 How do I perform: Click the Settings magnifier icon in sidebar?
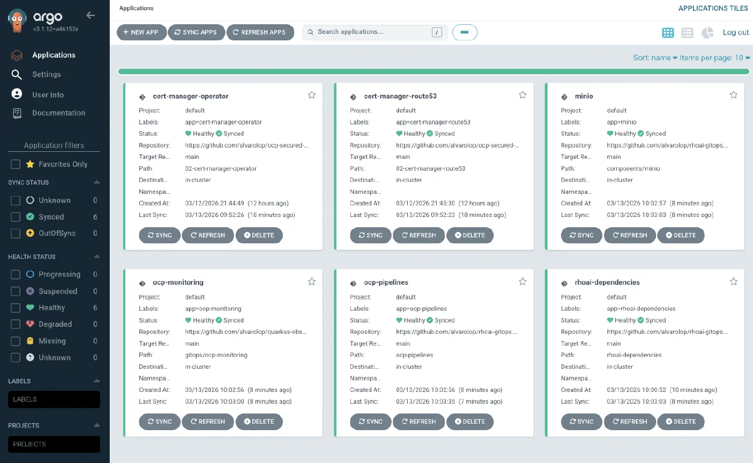[17, 74]
